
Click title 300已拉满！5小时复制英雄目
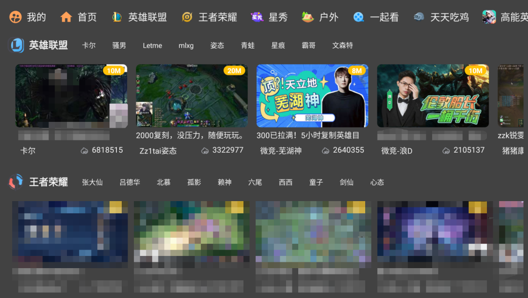tap(308, 136)
